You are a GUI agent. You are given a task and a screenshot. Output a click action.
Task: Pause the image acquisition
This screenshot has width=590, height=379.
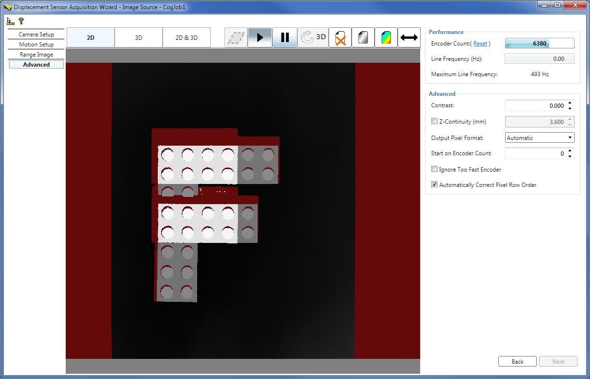click(284, 37)
